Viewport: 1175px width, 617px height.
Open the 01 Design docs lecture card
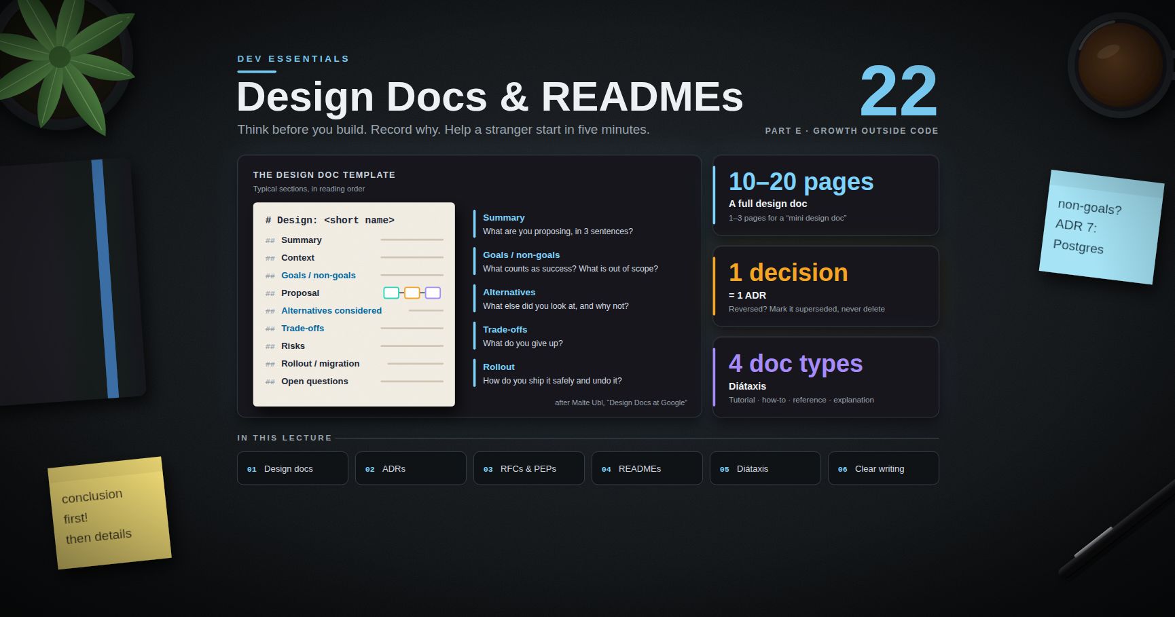[292, 468]
